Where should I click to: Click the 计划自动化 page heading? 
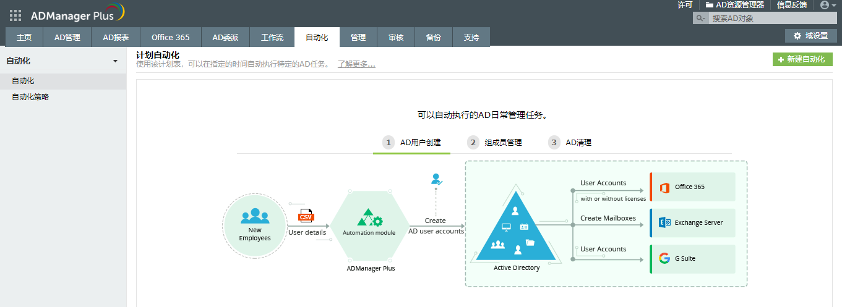tap(158, 56)
